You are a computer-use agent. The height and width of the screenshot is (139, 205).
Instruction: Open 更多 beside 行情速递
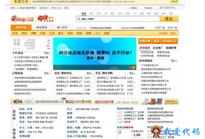[x=47, y=73]
